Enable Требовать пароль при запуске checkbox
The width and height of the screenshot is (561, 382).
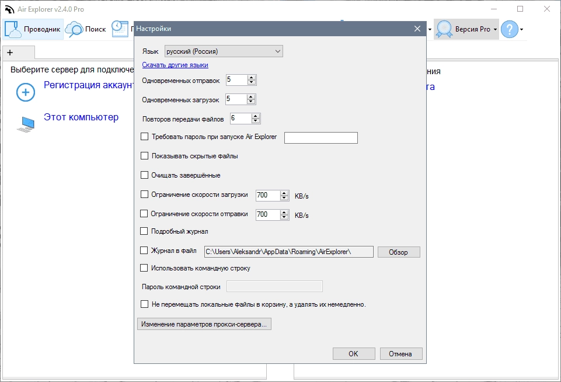point(145,137)
